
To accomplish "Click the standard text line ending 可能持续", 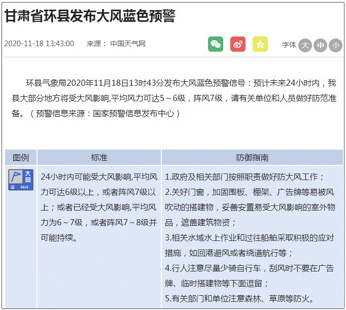I will (x=59, y=237).
